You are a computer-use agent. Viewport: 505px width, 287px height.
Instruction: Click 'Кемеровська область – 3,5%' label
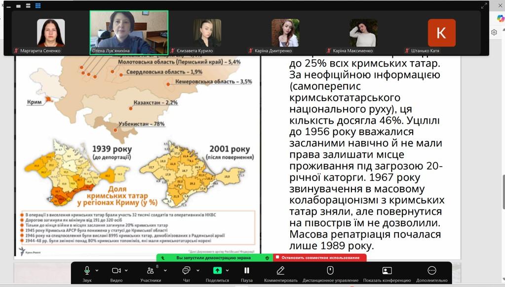point(214,82)
